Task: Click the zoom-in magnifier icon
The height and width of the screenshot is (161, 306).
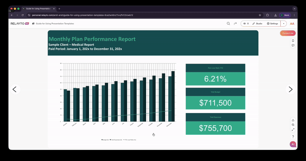Action: pyautogui.click(x=293, y=125)
